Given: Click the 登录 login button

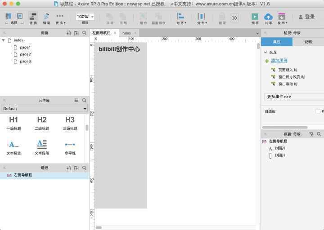Looking at the screenshot, I should [x=307, y=17].
